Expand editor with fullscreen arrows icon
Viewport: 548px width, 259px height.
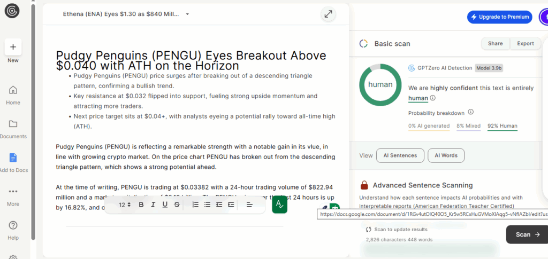(x=328, y=14)
